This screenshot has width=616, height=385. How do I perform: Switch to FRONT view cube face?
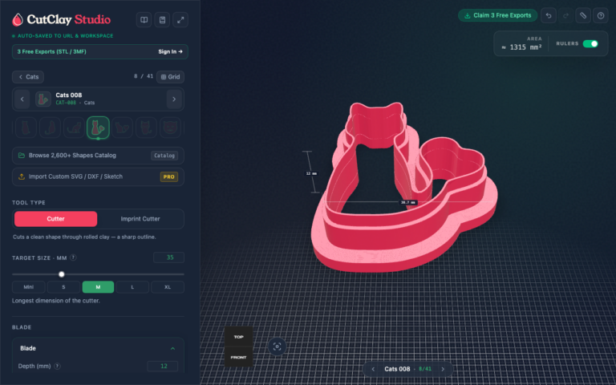click(238, 357)
